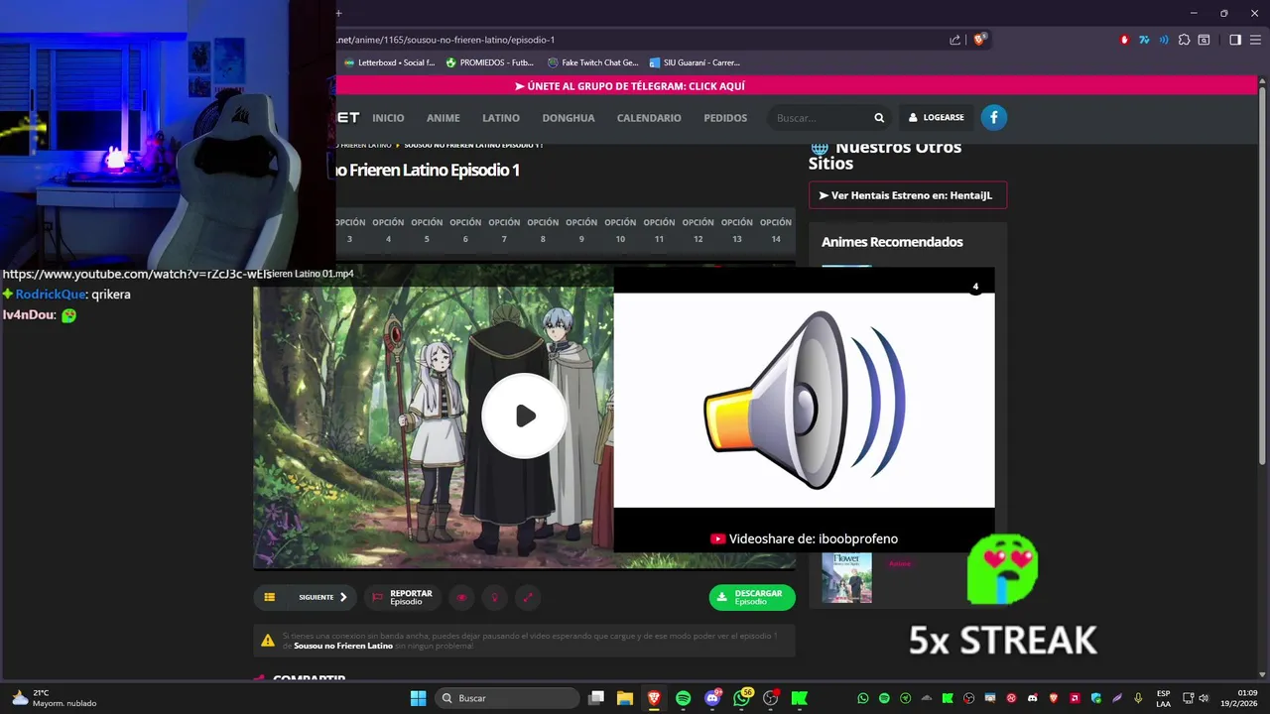This screenshot has height=714, width=1270.
Task: Click the Facebook icon in site header
Action: [994, 117]
